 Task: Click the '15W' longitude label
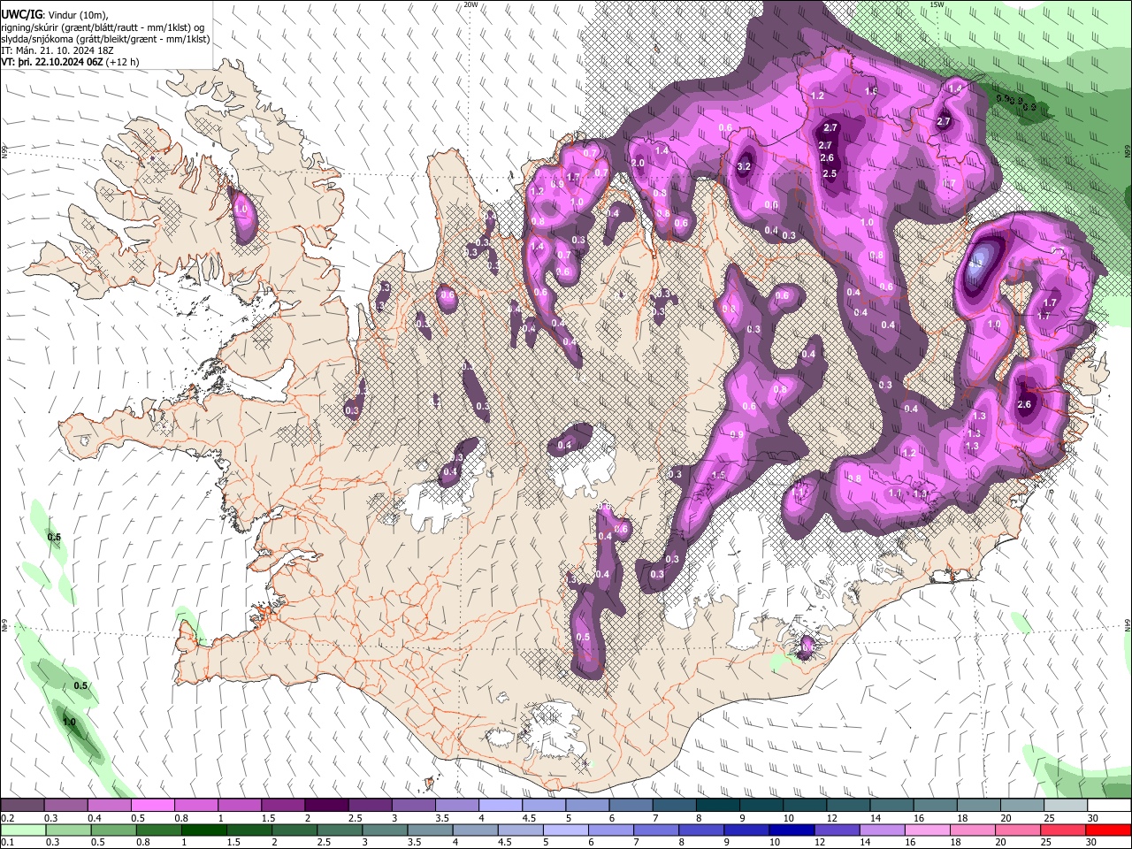click(937, 4)
